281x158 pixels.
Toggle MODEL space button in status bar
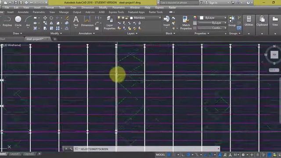[160, 155]
